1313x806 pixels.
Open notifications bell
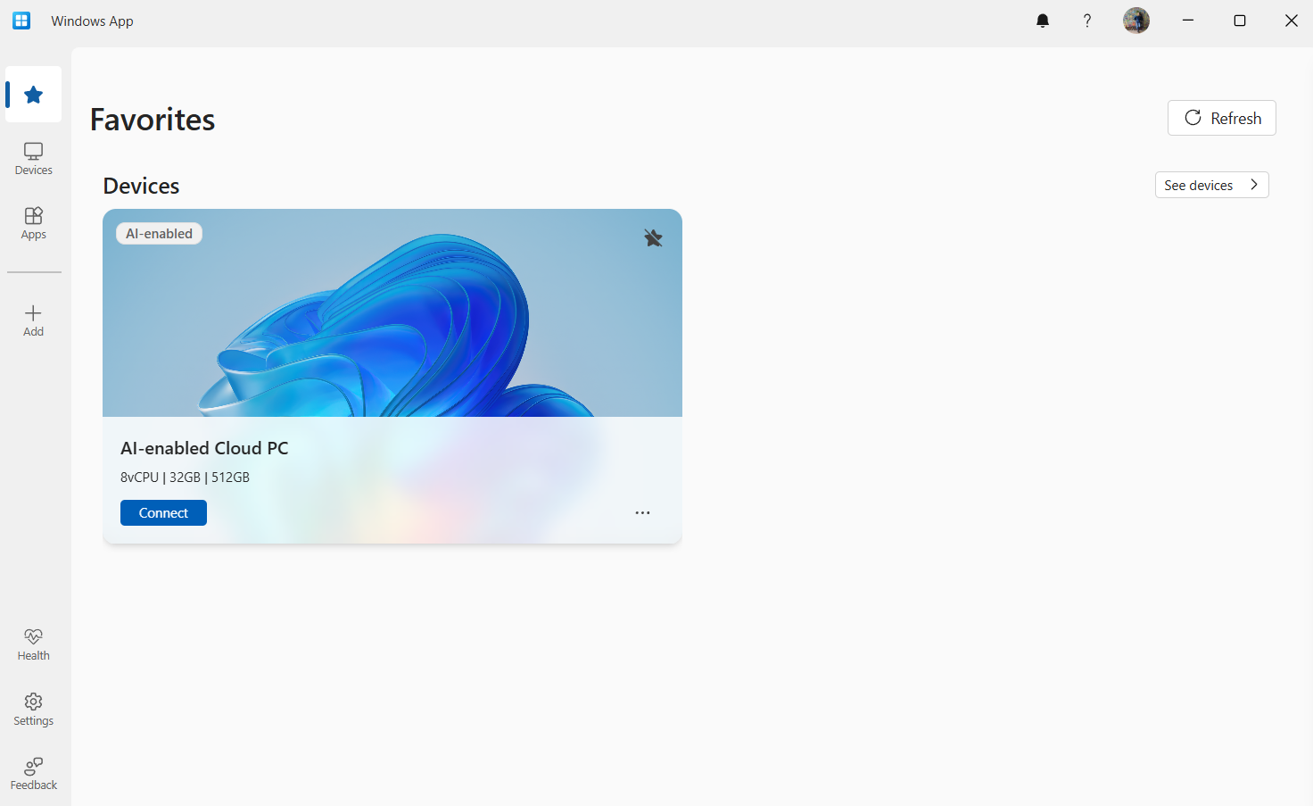(x=1042, y=20)
